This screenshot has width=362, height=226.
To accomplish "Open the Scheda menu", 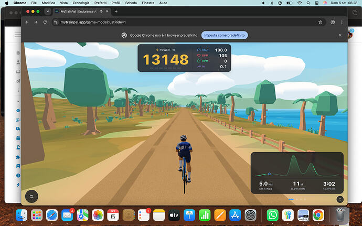I will (x=131, y=3).
